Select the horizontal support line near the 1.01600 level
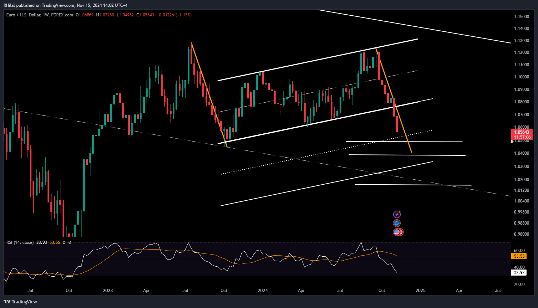This screenshot has height=308, width=538. 413,185
